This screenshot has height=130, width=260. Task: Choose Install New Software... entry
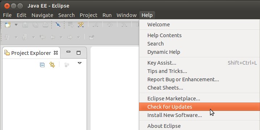(200, 115)
